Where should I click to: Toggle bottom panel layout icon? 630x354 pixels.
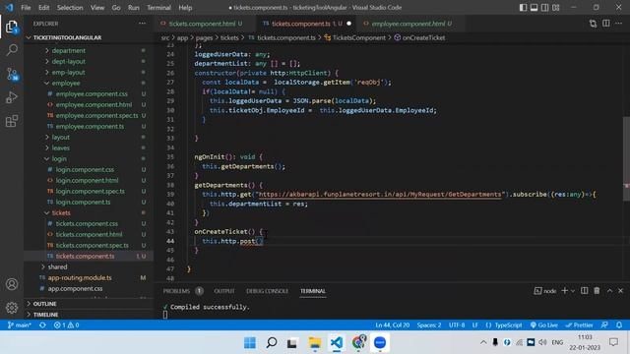point(534,8)
